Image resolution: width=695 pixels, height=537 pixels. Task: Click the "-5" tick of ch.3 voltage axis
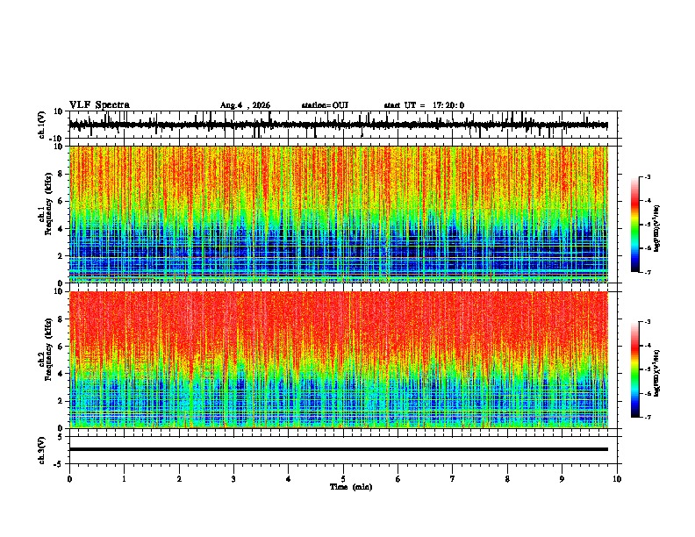point(59,464)
